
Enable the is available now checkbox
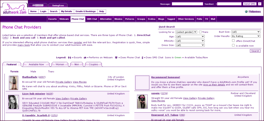tap(233, 45)
